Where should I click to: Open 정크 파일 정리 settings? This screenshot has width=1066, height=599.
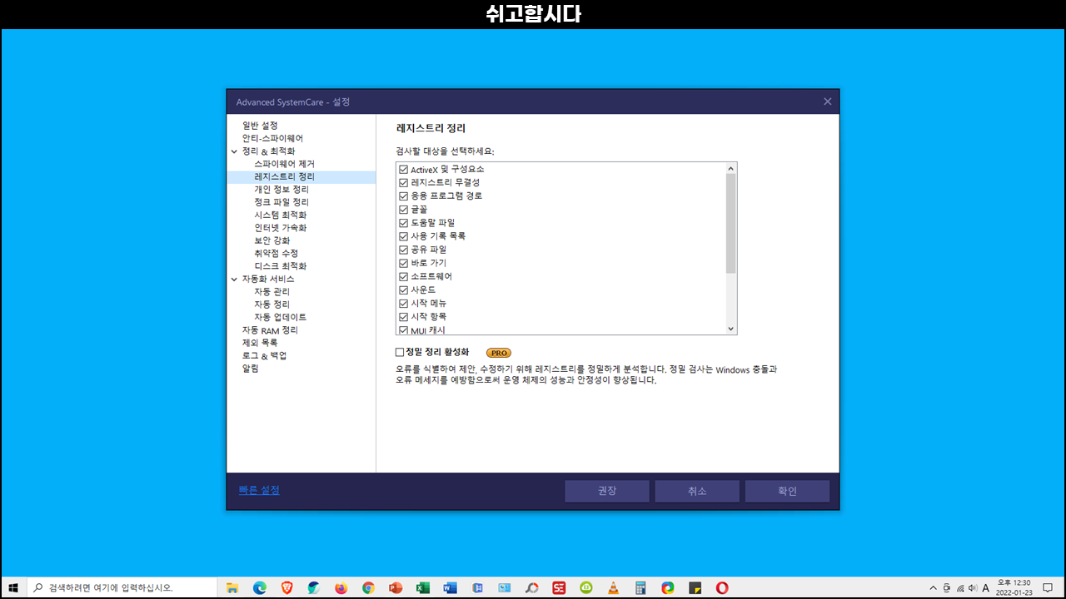pos(281,202)
